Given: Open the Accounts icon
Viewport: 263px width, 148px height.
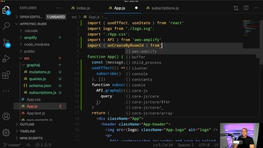Looking at the screenshot, I should coord(6,116).
